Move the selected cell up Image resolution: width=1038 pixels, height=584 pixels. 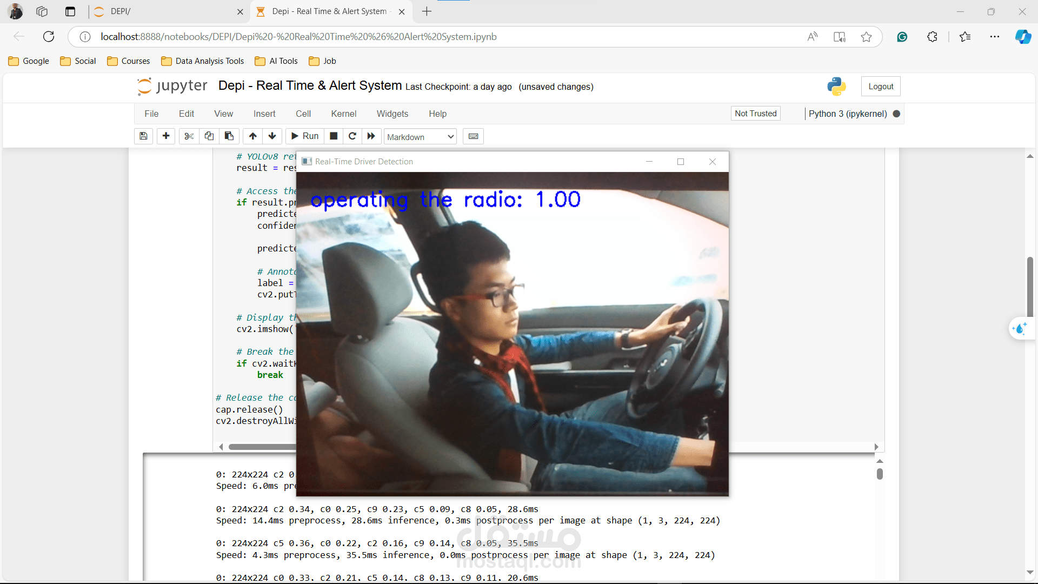pyautogui.click(x=252, y=136)
